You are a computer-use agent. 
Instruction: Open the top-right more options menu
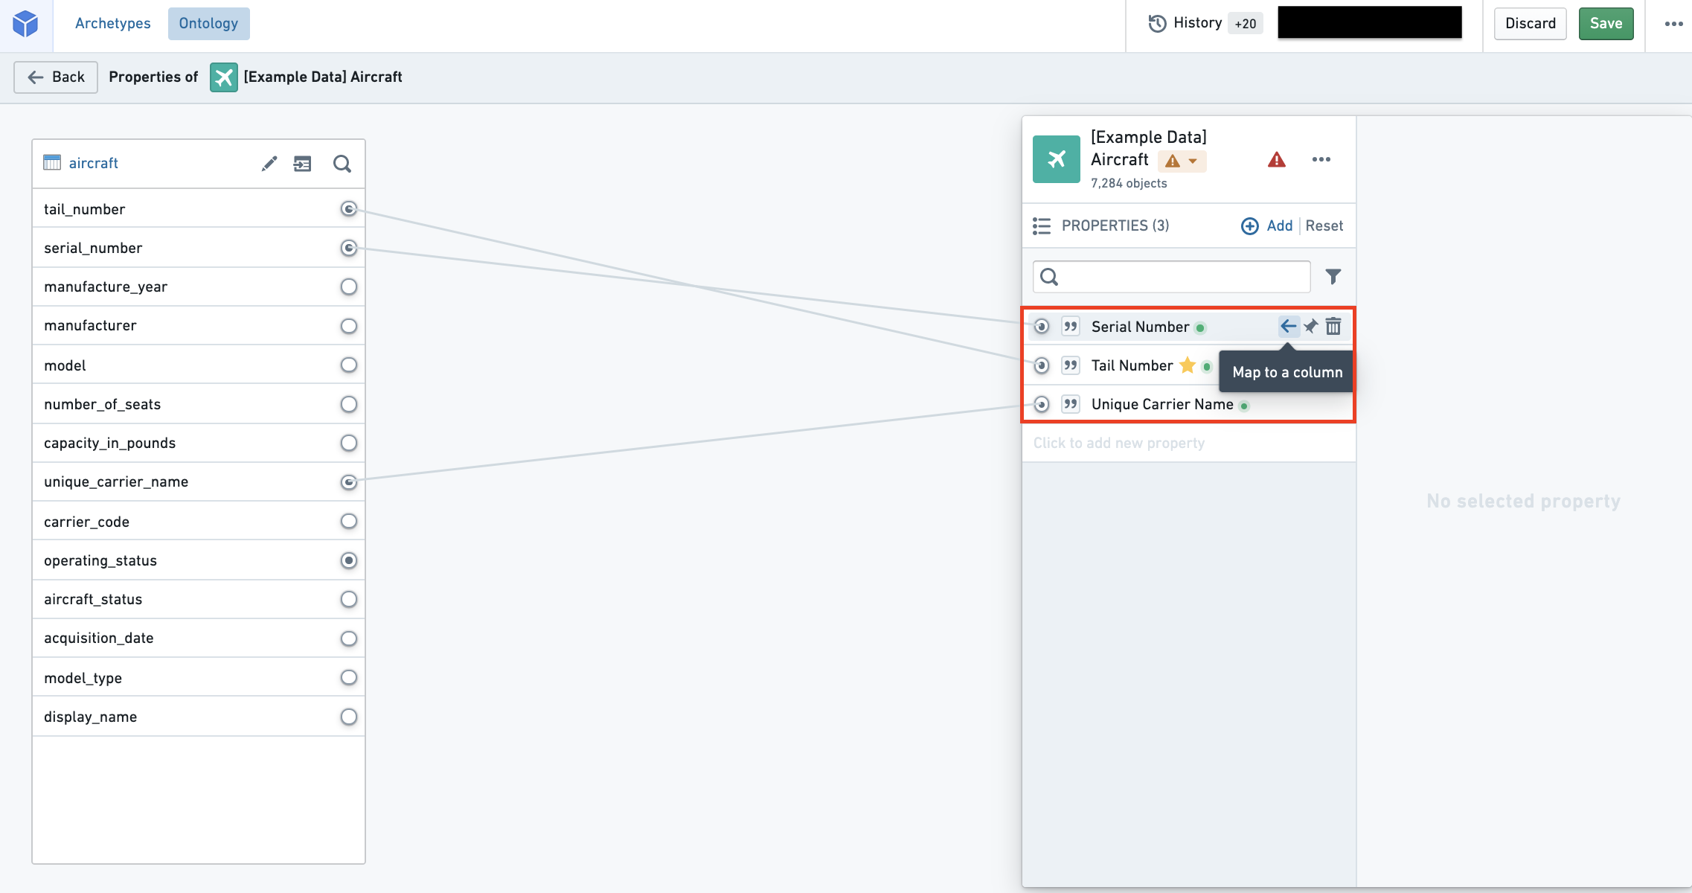click(1674, 24)
